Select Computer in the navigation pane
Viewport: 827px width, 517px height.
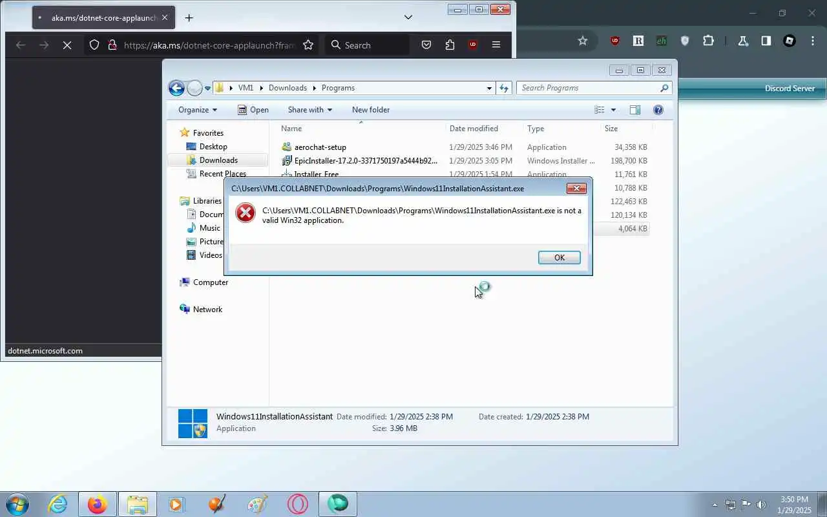[211, 282]
